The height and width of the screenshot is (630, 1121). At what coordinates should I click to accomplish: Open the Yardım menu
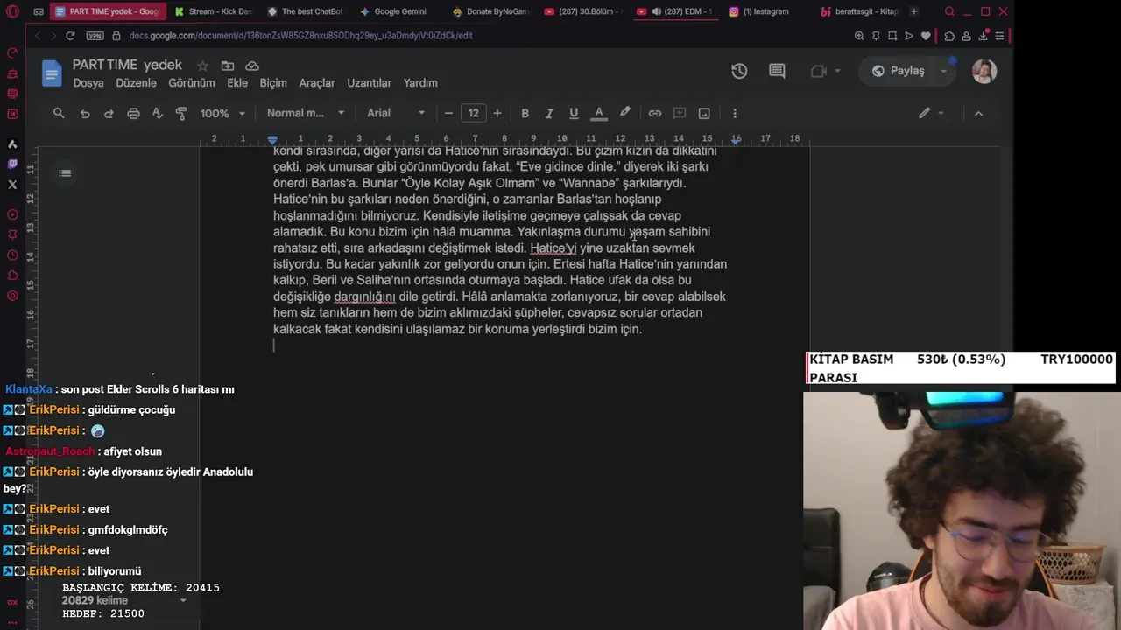pyautogui.click(x=420, y=83)
